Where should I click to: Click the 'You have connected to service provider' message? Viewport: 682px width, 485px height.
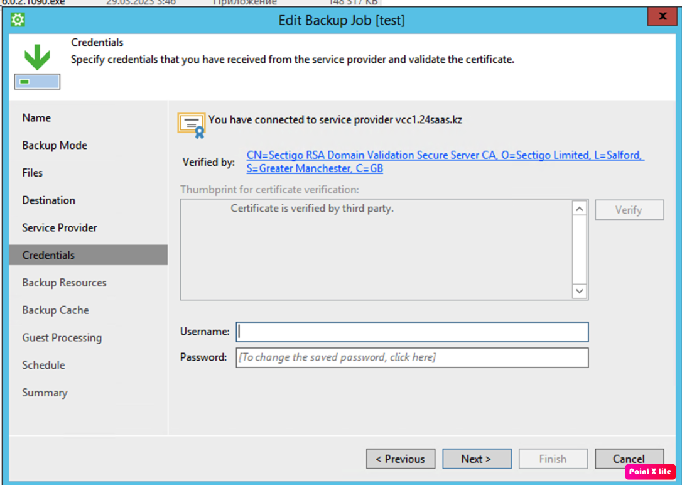[x=335, y=119]
